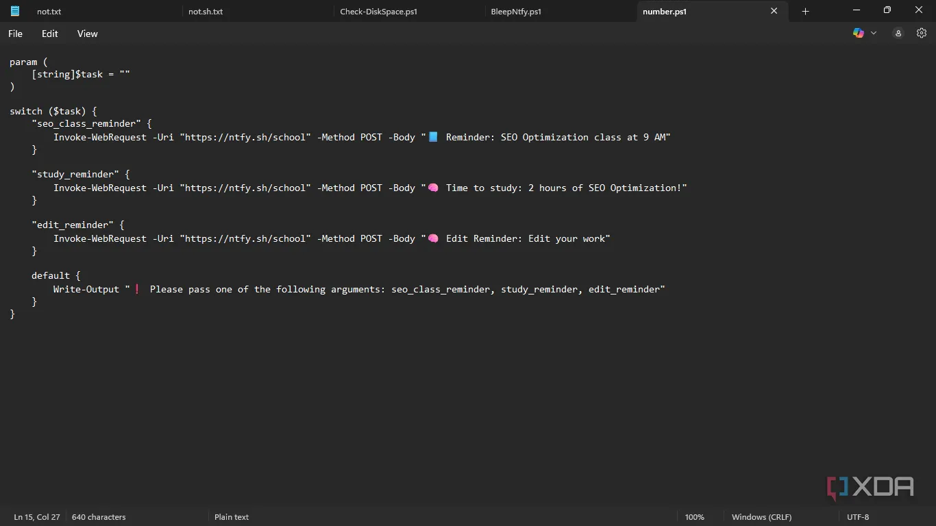Close the Notepad window
Screen dimensions: 936x526
(x=919, y=10)
